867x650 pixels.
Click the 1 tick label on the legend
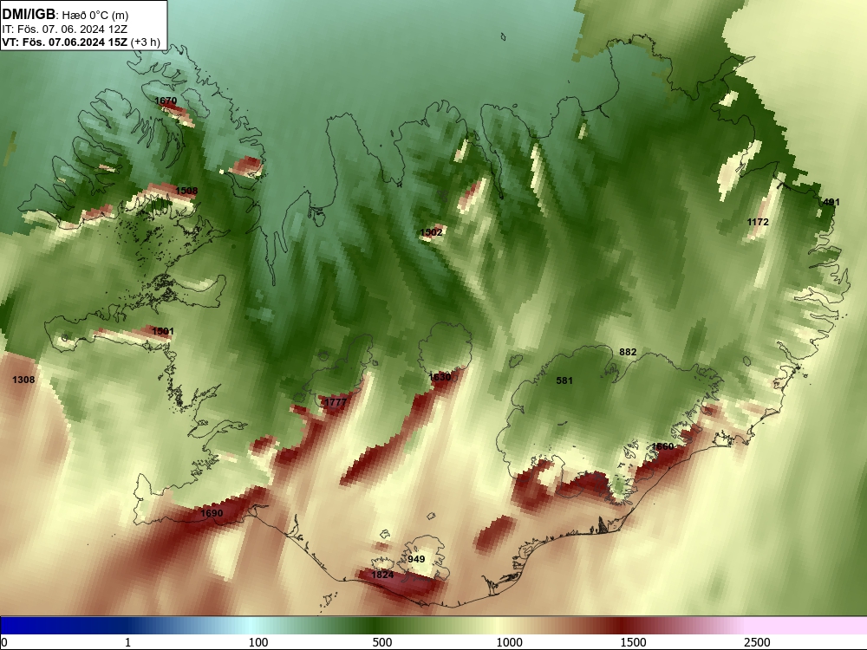tap(127, 641)
